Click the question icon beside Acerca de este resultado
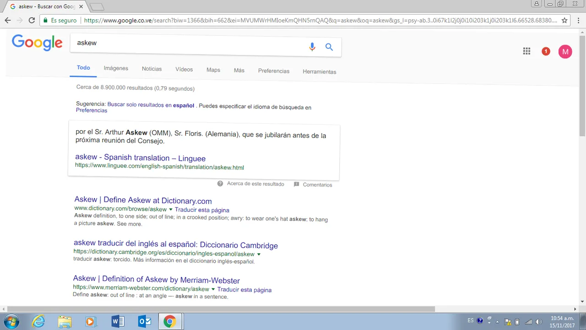 click(220, 184)
